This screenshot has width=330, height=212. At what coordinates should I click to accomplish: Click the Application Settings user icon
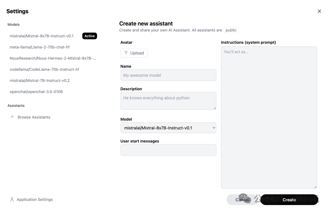[x=12, y=199]
